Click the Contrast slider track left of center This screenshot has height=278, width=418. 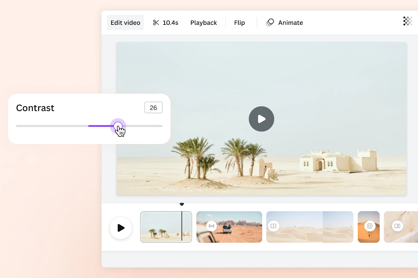tap(52, 126)
